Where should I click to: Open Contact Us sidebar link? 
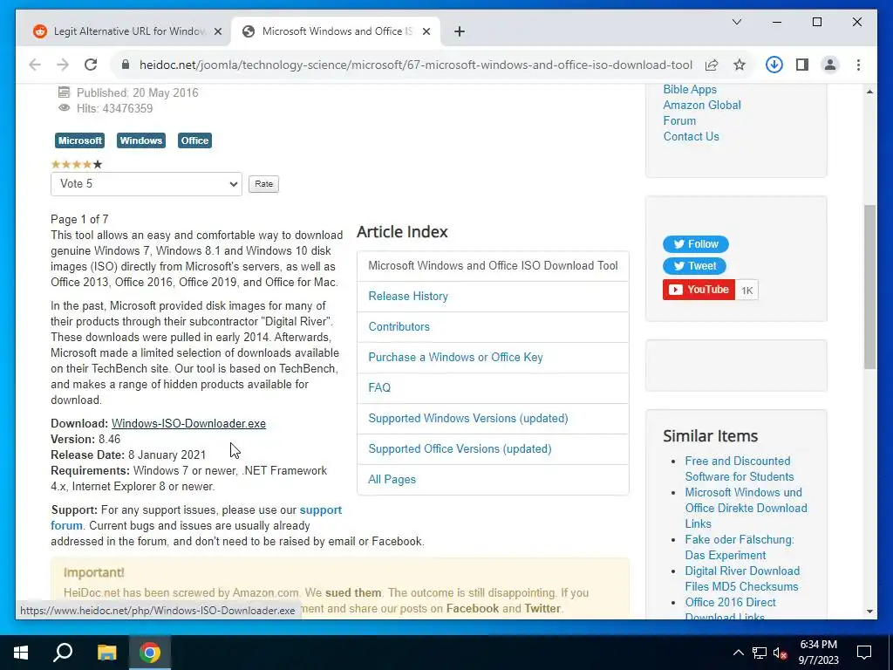click(691, 137)
